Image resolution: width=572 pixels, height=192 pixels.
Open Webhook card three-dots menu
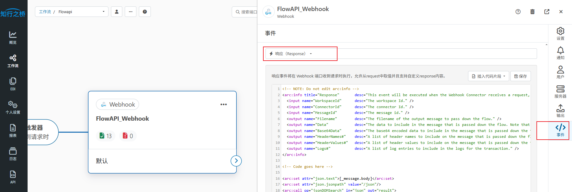pos(224,104)
